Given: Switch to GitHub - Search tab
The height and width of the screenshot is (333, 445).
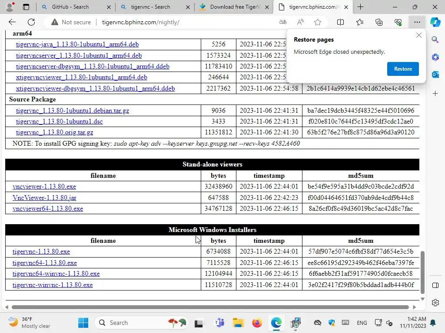Looking at the screenshot, I should 70,7.
